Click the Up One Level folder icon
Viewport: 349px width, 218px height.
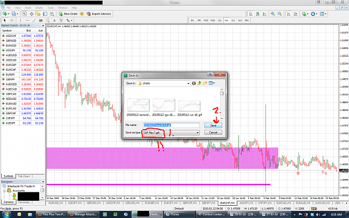(x=199, y=83)
